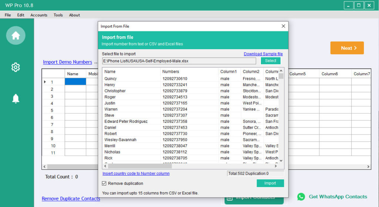This screenshot has width=379, height=207.
Task: Select the Wesley-Savannah row
Action: pyautogui.click(x=191, y=140)
